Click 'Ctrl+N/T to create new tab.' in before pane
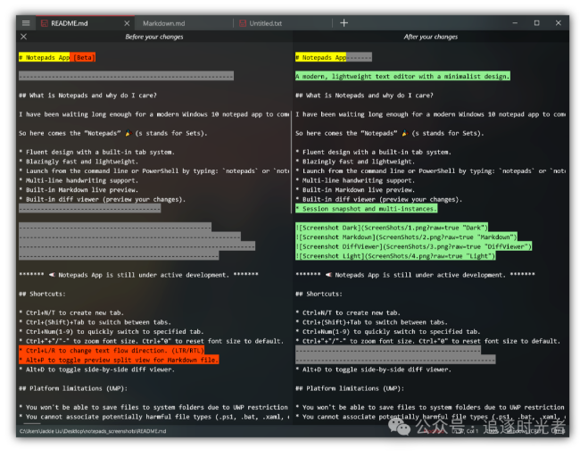 tap(71, 312)
